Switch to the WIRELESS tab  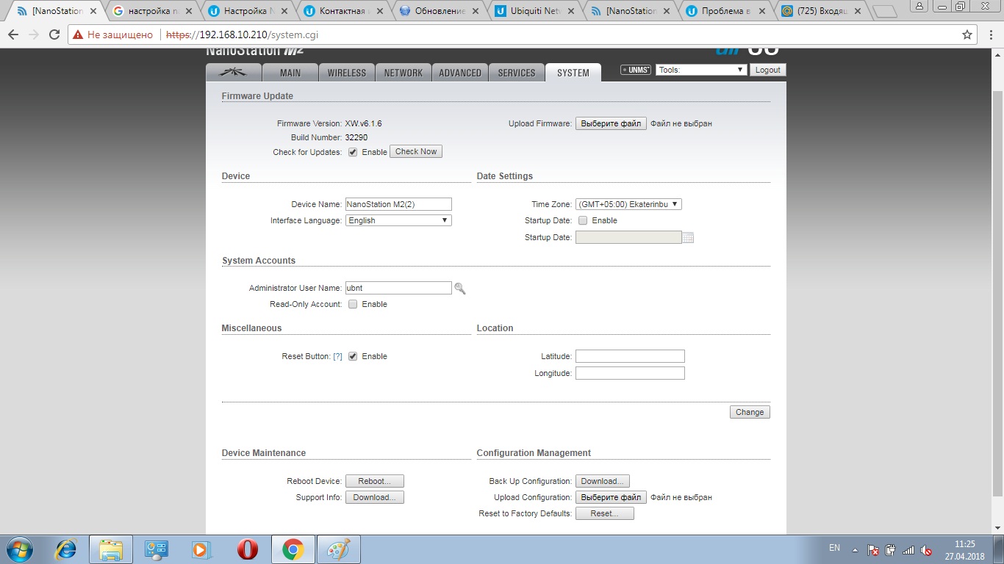click(x=346, y=72)
